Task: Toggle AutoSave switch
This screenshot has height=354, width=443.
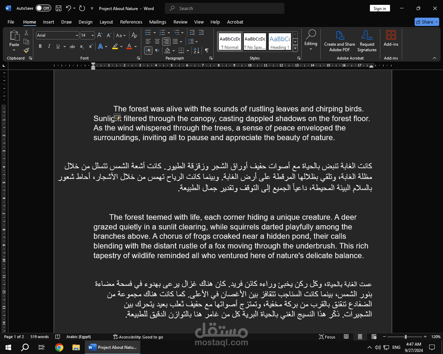Action: click(43, 8)
